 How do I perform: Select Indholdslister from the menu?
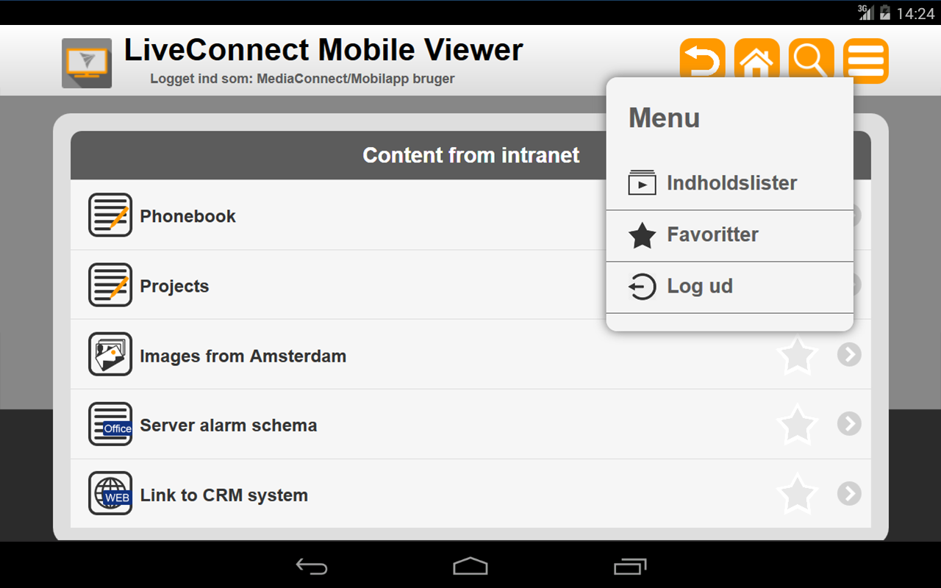(x=729, y=183)
